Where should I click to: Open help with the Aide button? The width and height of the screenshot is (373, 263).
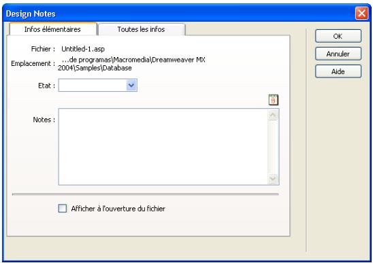point(338,71)
